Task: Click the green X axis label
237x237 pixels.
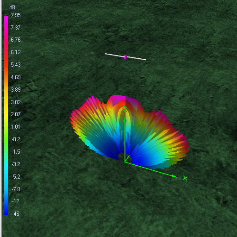Action: tap(185, 178)
